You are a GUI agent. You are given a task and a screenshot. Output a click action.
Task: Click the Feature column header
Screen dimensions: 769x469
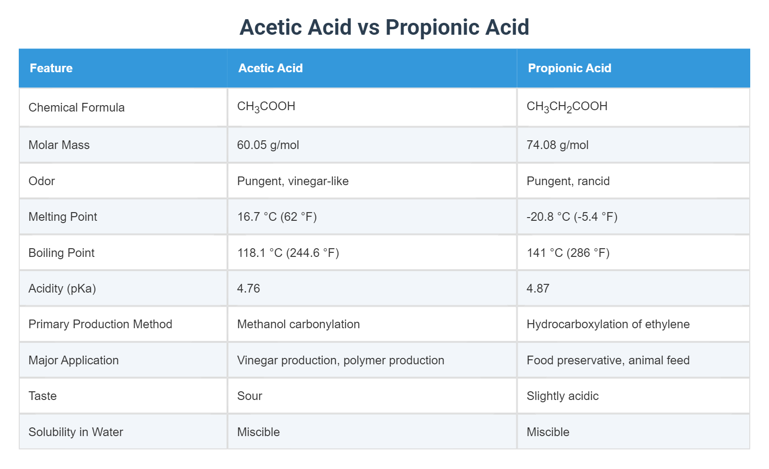click(51, 68)
